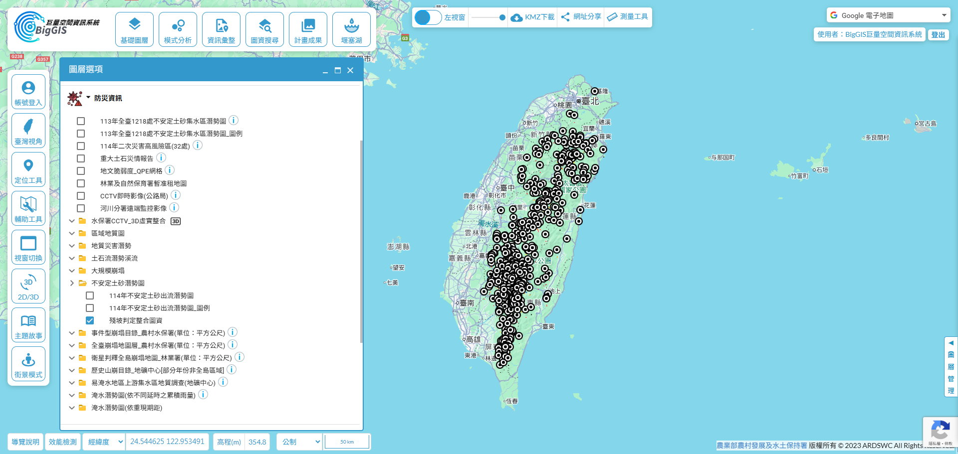The image size is (958, 454).
Task: Open the 基礎圖層 base layers tool
Action: [134, 29]
